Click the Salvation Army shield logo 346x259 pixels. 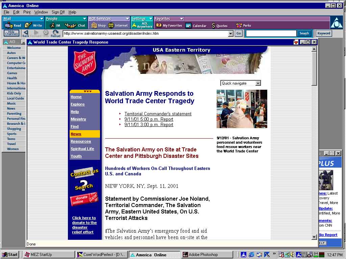pos(85,63)
